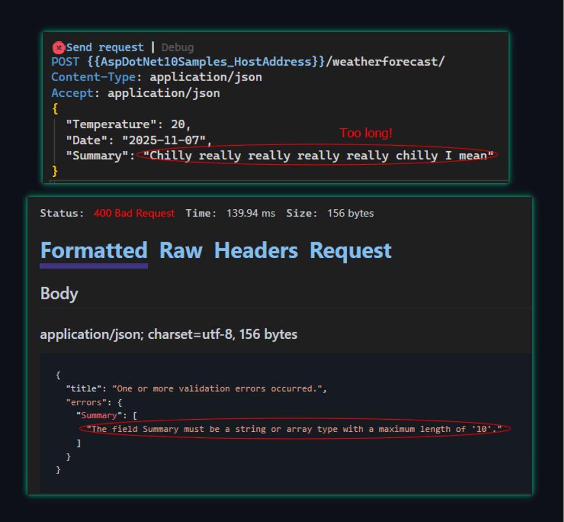Switch to the Request tab

pyautogui.click(x=350, y=250)
